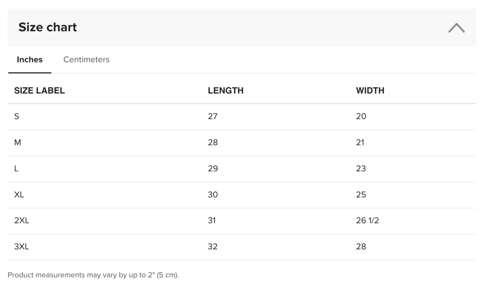
Task: Click the L width value 23
Action: click(361, 169)
